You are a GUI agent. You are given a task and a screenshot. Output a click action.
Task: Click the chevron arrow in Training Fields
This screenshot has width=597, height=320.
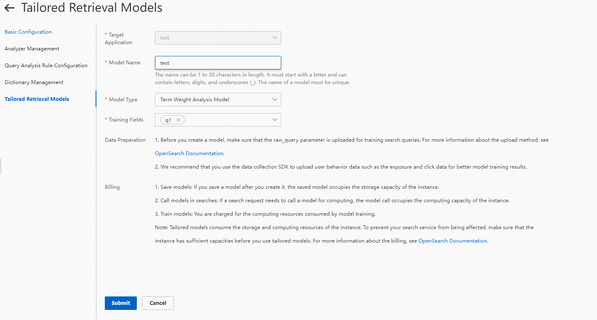[x=275, y=120]
